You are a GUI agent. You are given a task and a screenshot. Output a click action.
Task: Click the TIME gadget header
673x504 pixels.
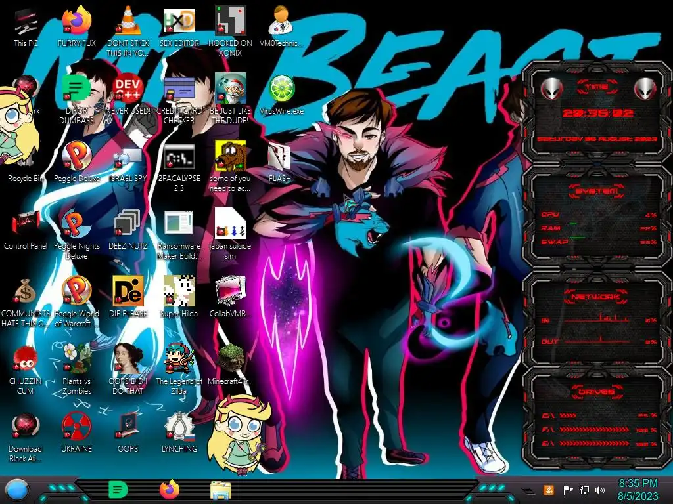(597, 87)
